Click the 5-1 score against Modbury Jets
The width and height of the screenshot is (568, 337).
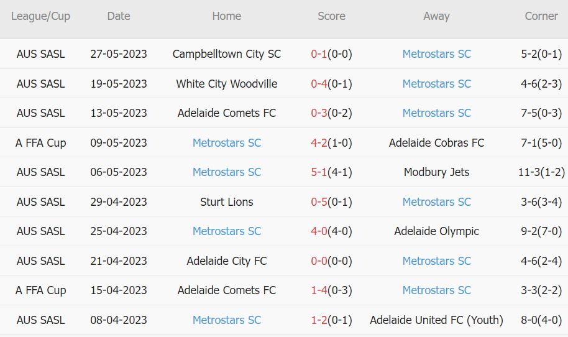[319, 172]
